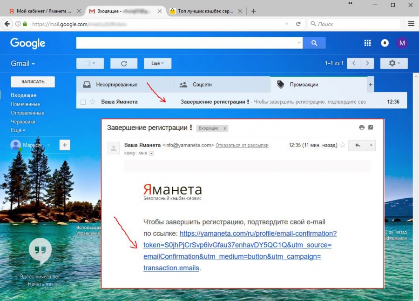Reload the page using the refresh icon
Screen dimensions: 419x301
(x=298, y=24)
